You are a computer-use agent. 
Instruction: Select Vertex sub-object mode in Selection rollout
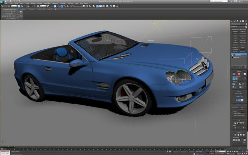coord(233,74)
